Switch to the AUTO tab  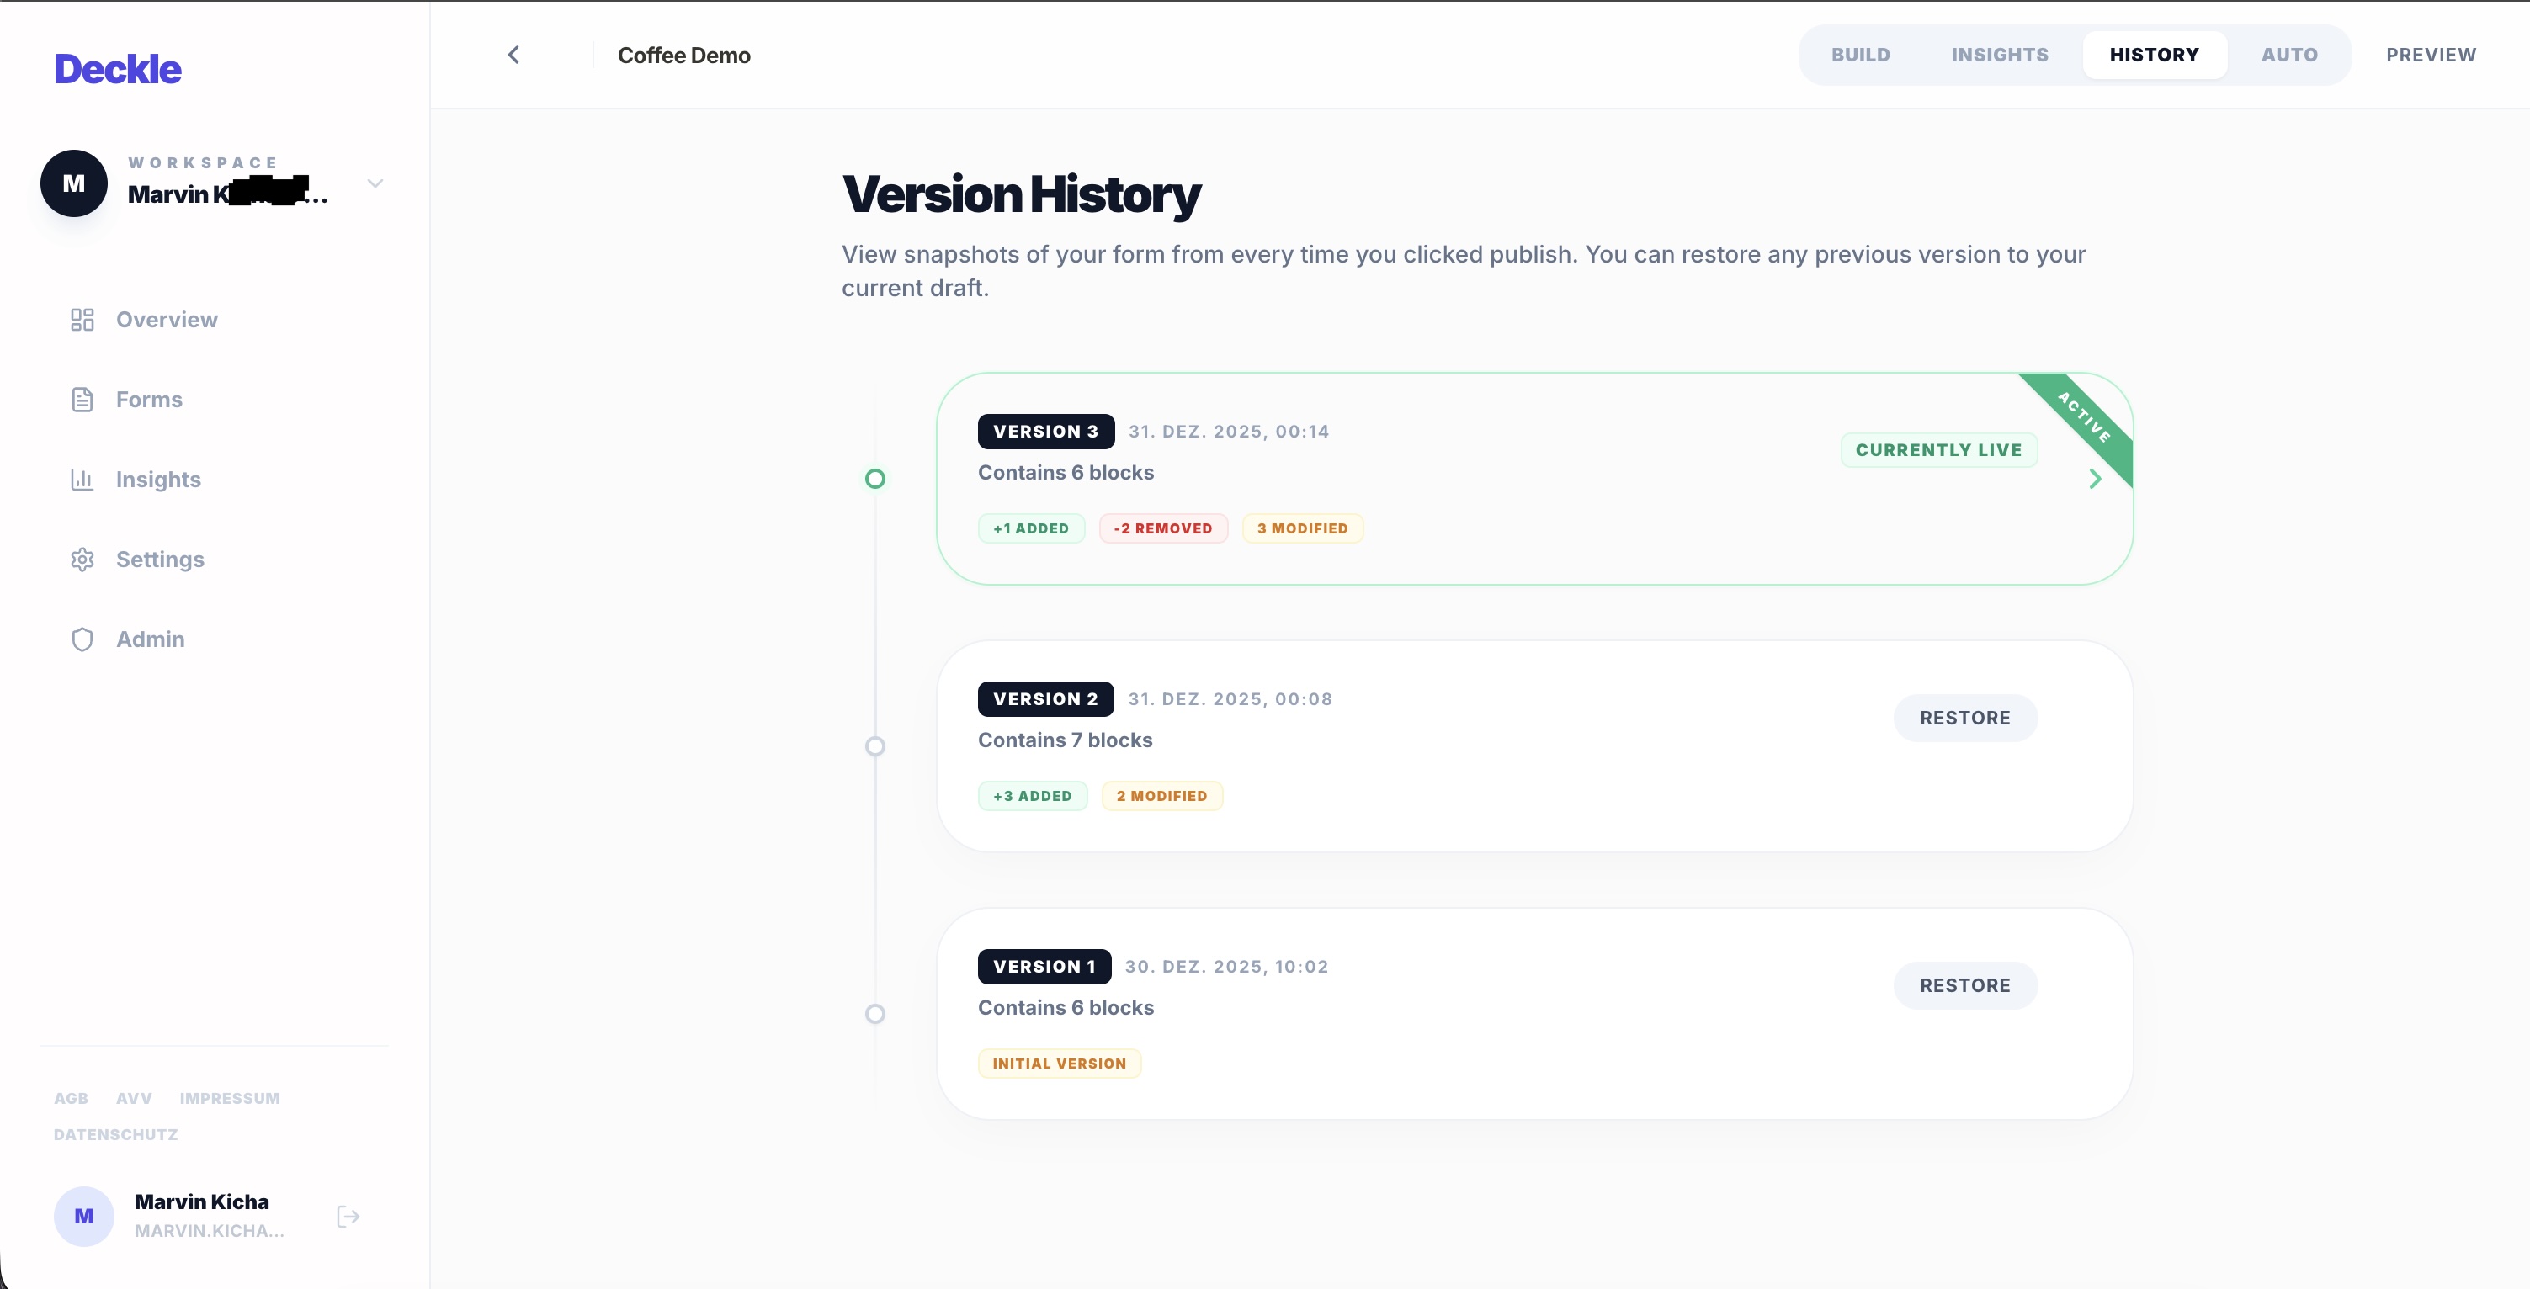(2288, 54)
